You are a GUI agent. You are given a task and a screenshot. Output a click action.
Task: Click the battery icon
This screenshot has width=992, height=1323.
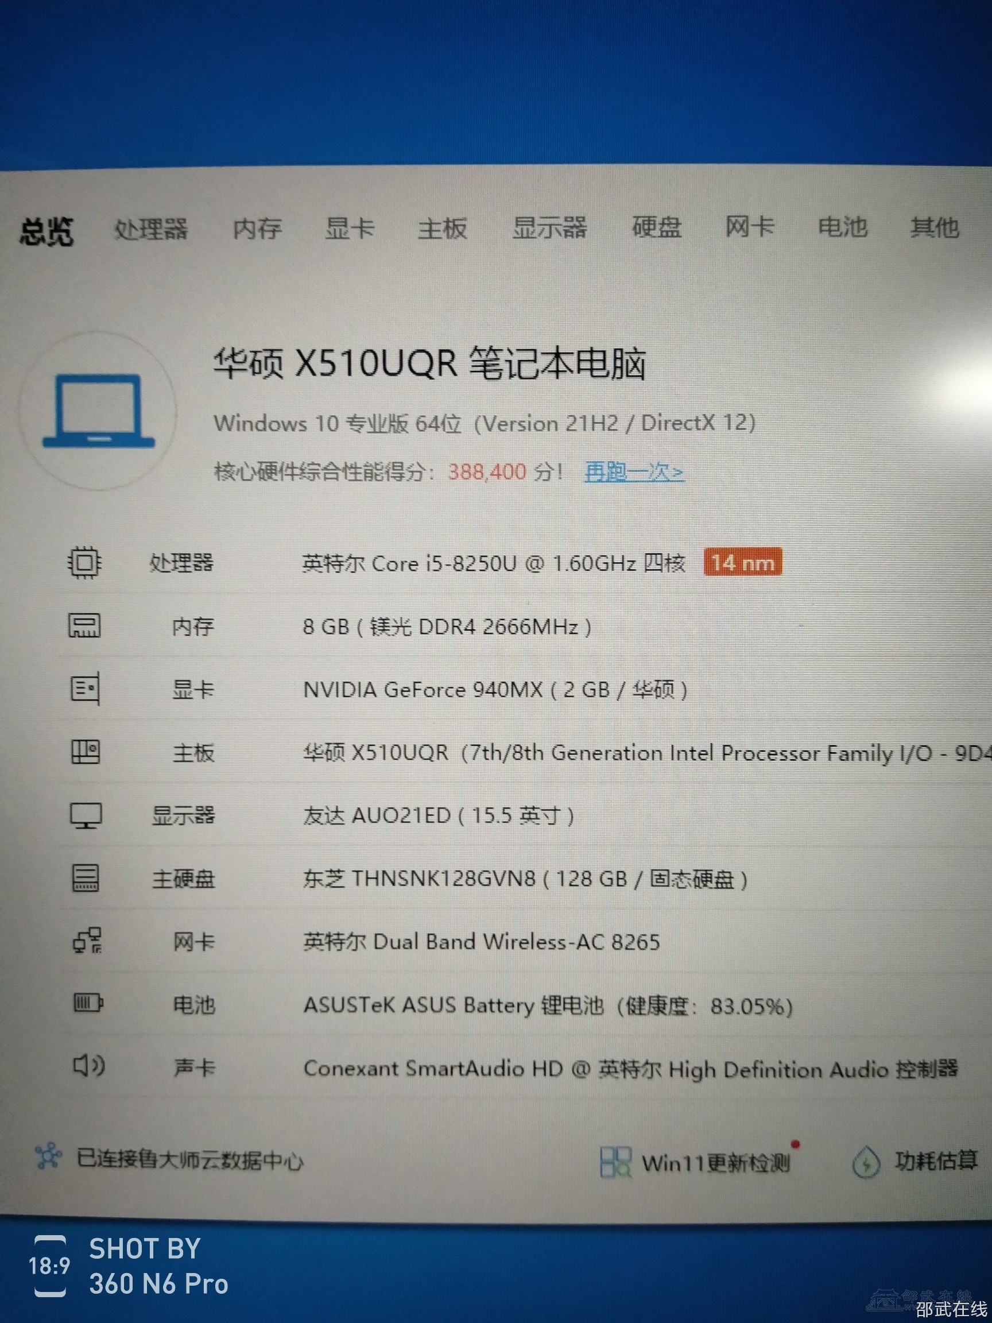point(88,1003)
